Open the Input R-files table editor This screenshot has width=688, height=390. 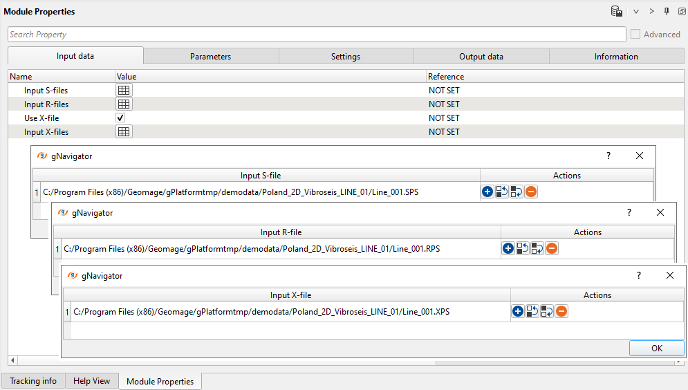124,104
